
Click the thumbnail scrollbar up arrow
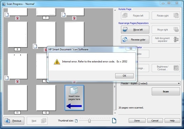tap(115, 10)
